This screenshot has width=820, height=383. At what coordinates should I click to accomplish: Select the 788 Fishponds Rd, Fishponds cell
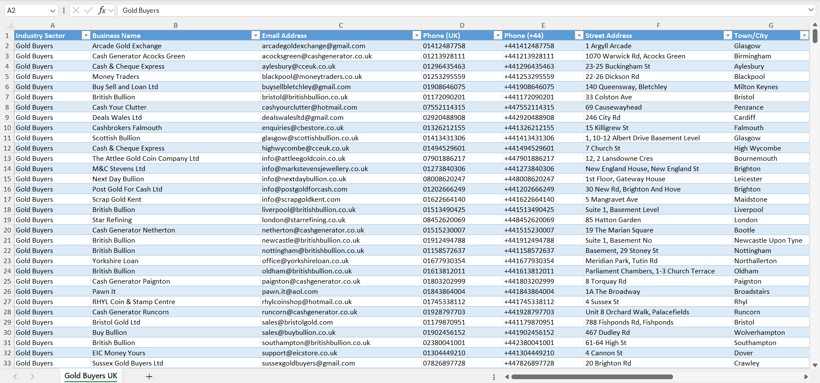[x=658, y=322]
